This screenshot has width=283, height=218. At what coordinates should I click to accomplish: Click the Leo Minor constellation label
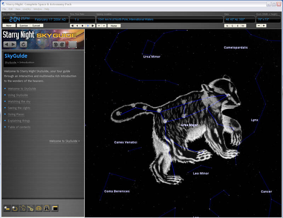click(x=201, y=173)
